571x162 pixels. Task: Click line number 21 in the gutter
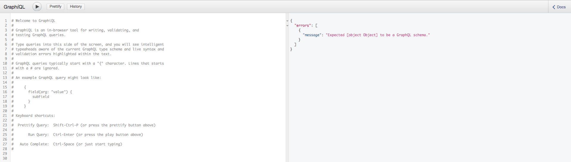[x=5, y=116]
